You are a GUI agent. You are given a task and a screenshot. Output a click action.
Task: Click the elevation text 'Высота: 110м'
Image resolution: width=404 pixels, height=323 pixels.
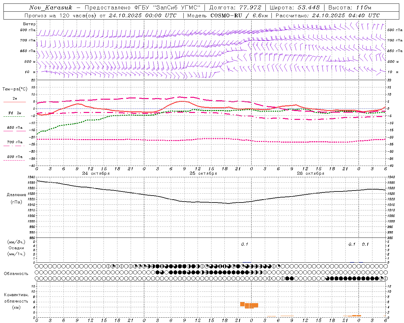350,8
